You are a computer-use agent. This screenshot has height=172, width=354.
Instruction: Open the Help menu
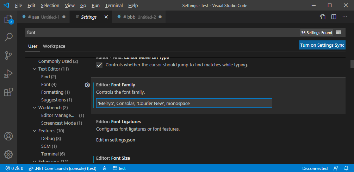133,5
